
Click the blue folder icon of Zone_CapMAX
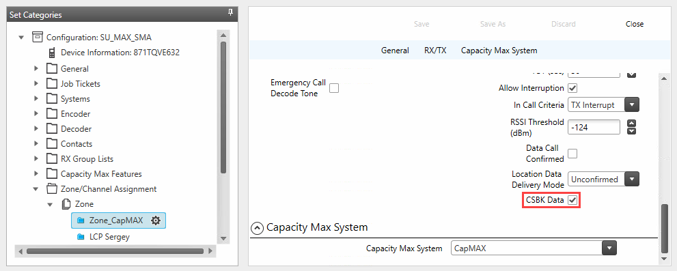pyautogui.click(x=81, y=220)
